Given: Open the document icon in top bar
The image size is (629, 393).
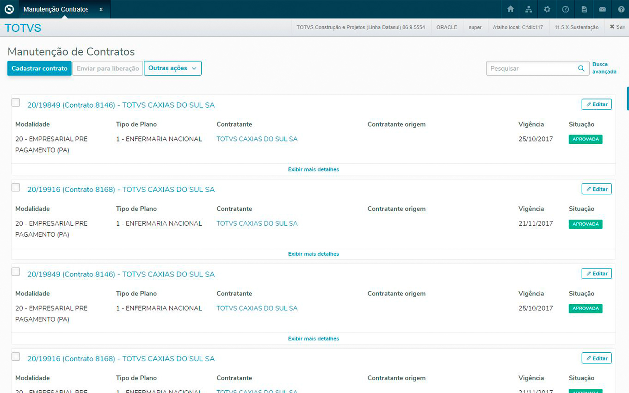Looking at the screenshot, I should (x=584, y=9).
